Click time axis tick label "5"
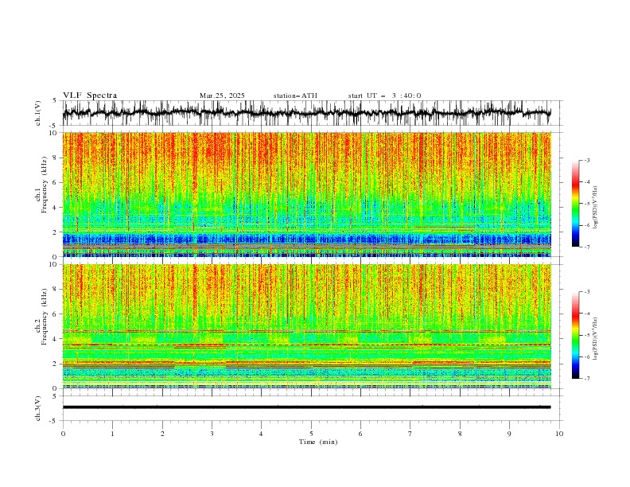The height and width of the screenshot is (487, 630). [311, 434]
